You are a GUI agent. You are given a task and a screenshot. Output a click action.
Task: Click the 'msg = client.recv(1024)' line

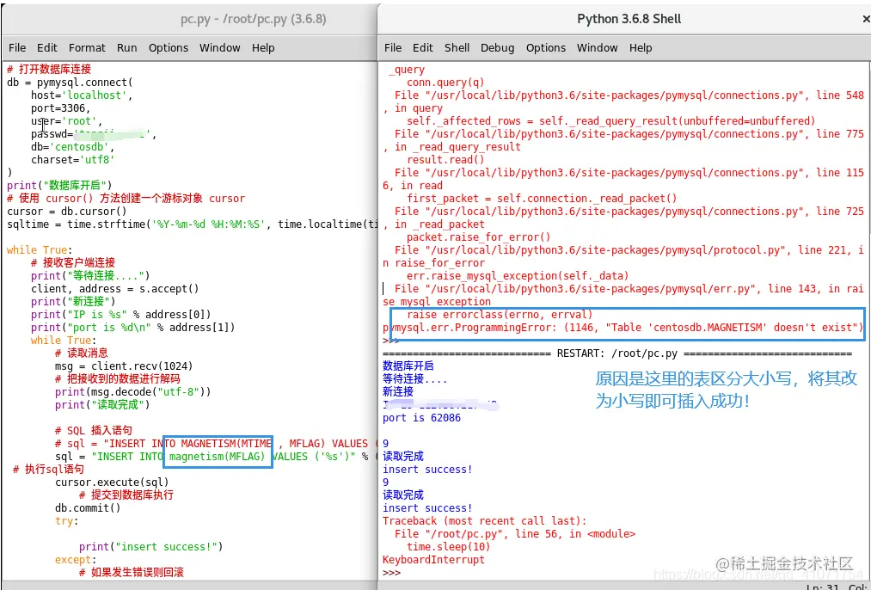coord(124,366)
